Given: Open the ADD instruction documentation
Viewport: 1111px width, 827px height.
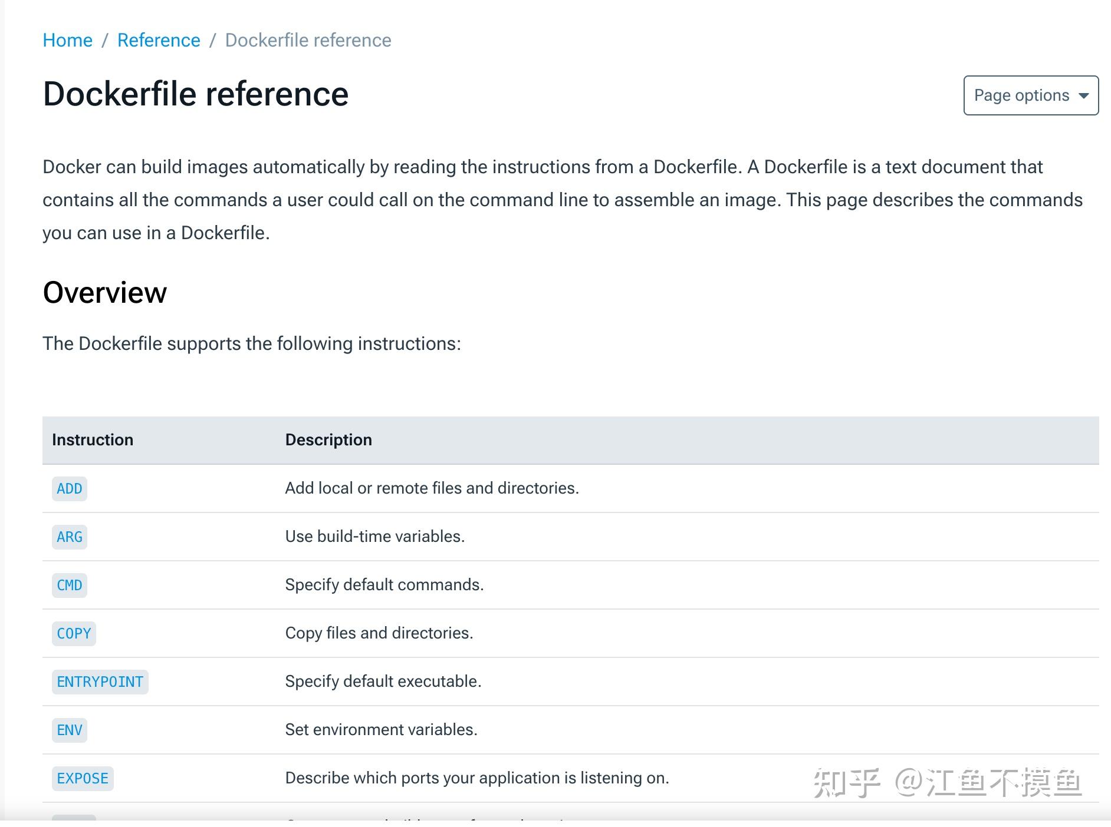Looking at the screenshot, I should pyautogui.click(x=69, y=488).
